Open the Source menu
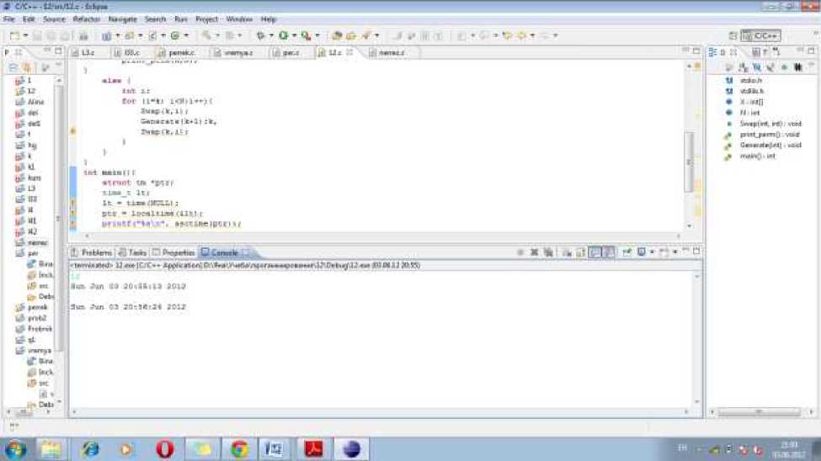 (54, 19)
